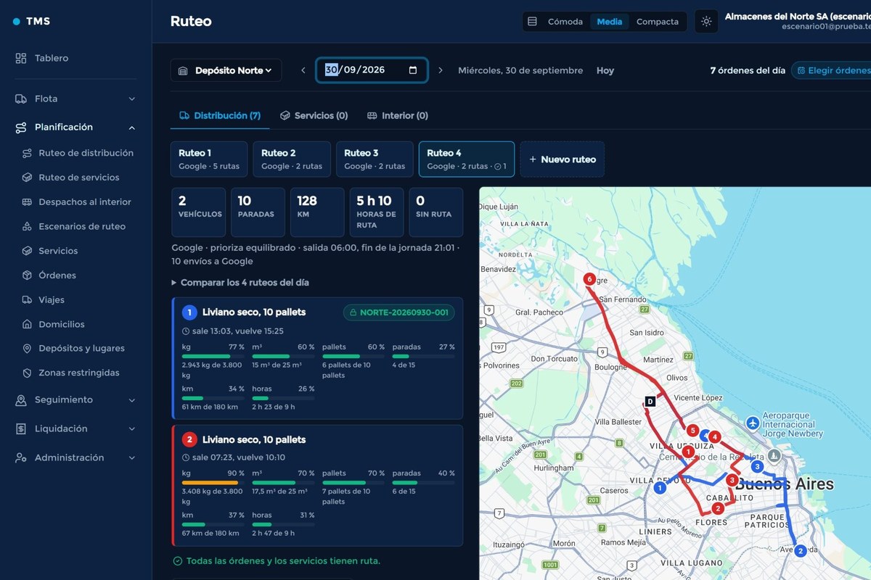Expand the Flota sidebar section
Image resolution: width=871 pixels, height=580 pixels.
pyautogui.click(x=75, y=99)
